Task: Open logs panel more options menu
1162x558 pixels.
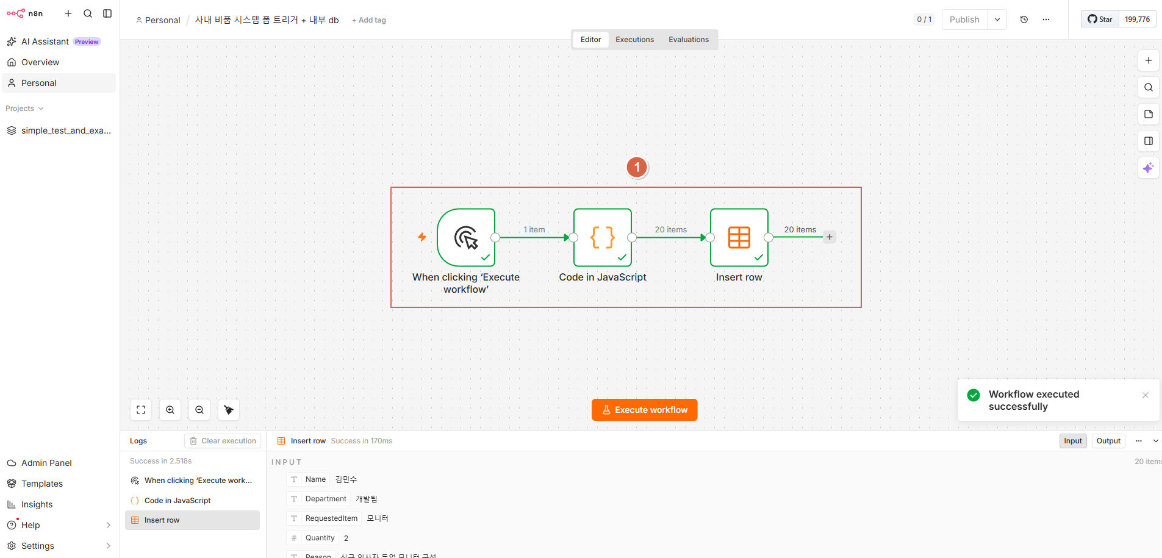Action: [1138, 441]
